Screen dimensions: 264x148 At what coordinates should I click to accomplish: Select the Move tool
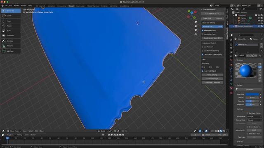click(11, 21)
